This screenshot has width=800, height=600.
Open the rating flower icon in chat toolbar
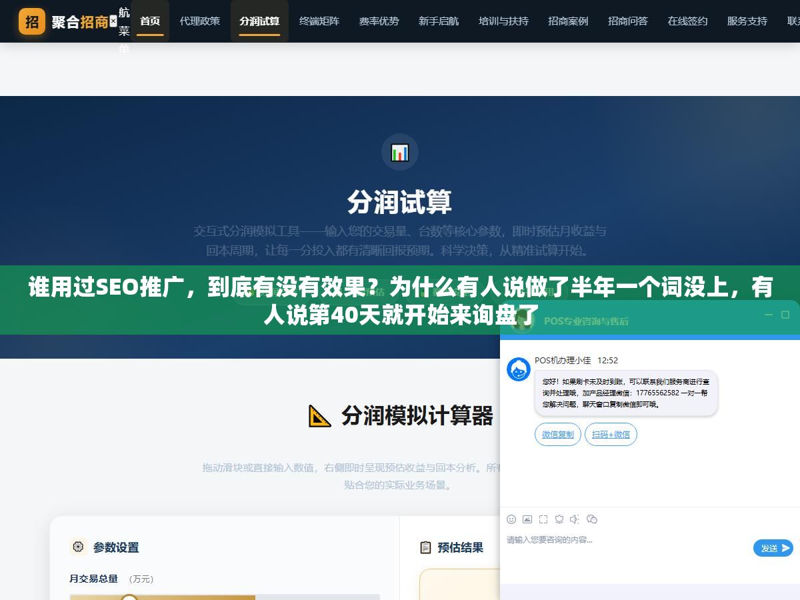pos(559,519)
